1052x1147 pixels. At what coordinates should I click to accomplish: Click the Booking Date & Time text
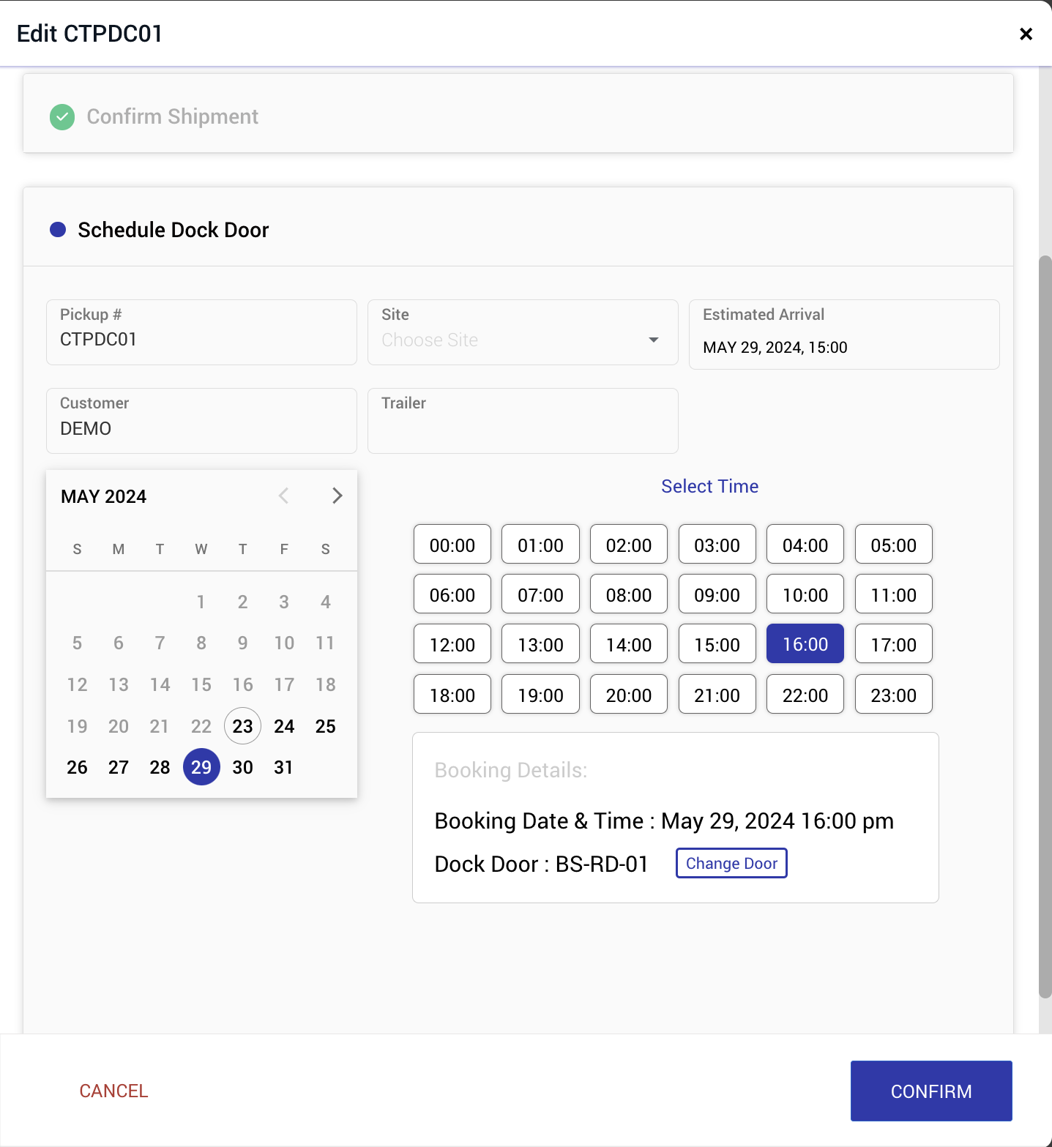click(x=664, y=821)
